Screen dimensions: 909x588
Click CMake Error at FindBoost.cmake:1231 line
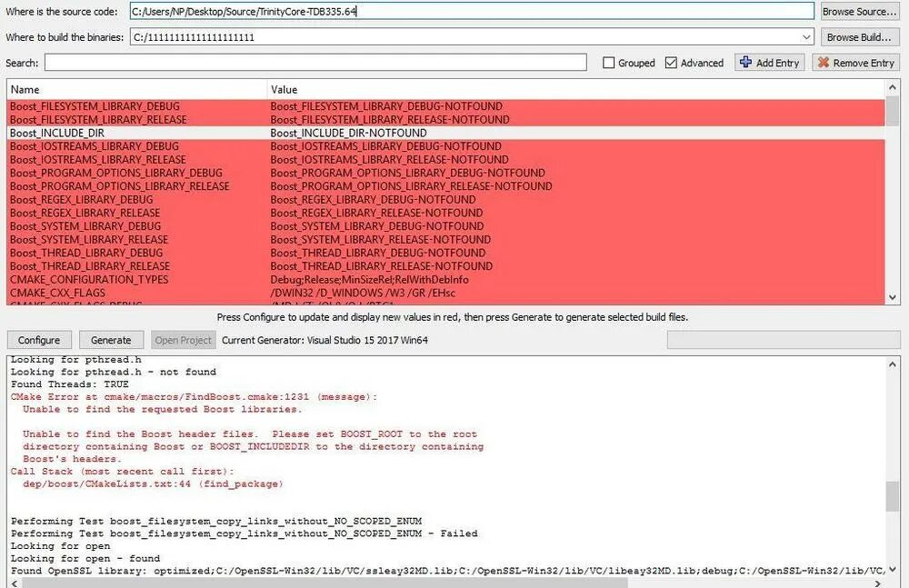(194, 396)
